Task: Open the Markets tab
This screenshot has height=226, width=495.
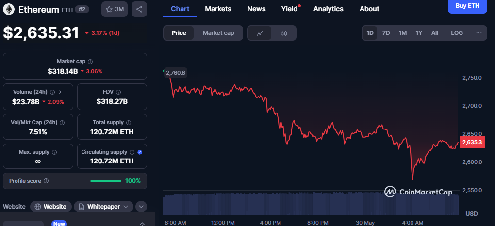Action: 218,9
